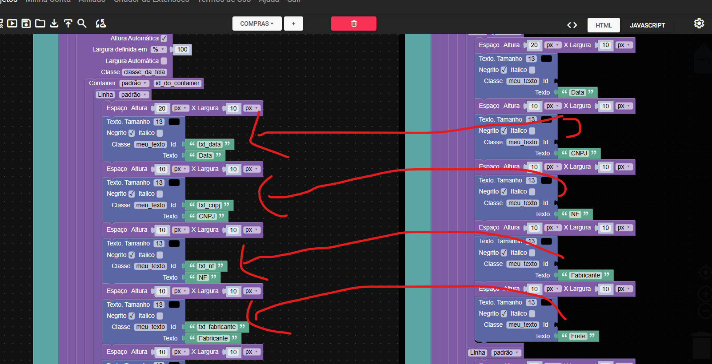Add a new screen with the plus button
The image size is (712, 364).
pyautogui.click(x=293, y=24)
